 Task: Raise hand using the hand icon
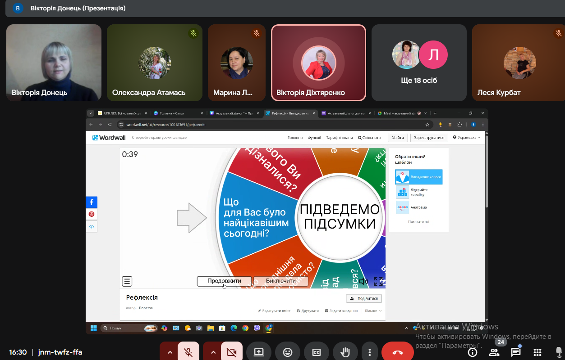[x=345, y=352]
